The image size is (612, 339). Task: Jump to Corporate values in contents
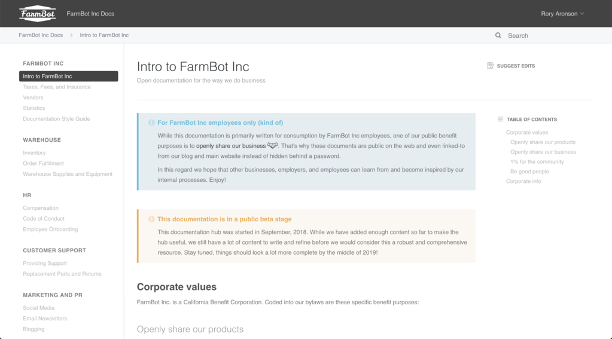[x=527, y=133]
